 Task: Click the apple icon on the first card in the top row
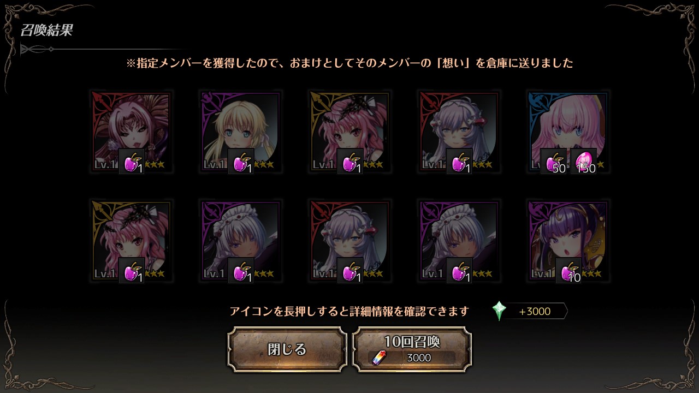click(132, 162)
